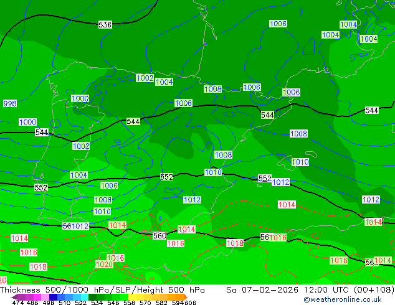Click the legend value 522

80,303
